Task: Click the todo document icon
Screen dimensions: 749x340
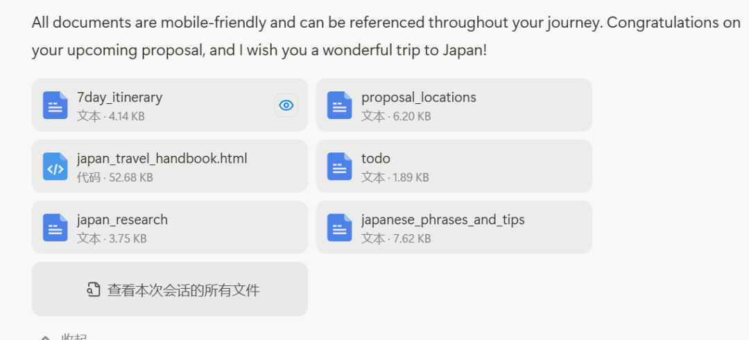Action: [x=340, y=166]
